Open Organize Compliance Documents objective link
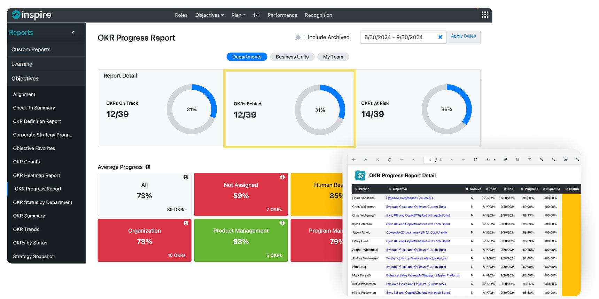The width and height of the screenshot is (599, 299). (x=409, y=198)
